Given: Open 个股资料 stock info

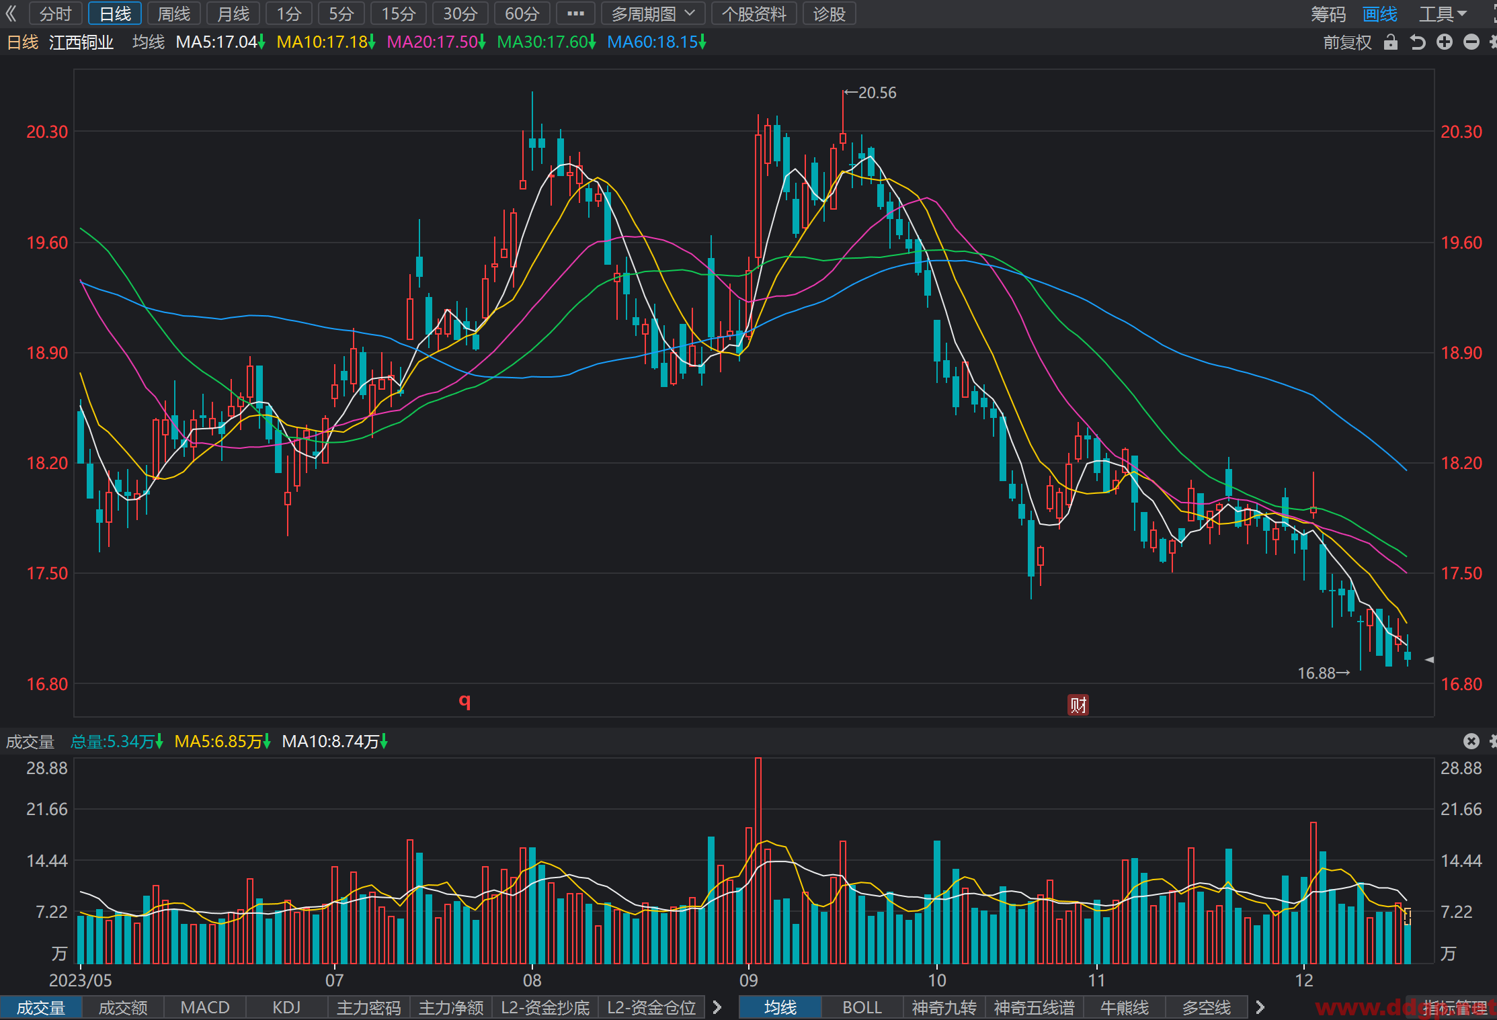Looking at the screenshot, I should coord(754,13).
